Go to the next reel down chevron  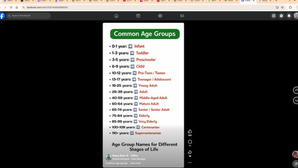(295, 100)
